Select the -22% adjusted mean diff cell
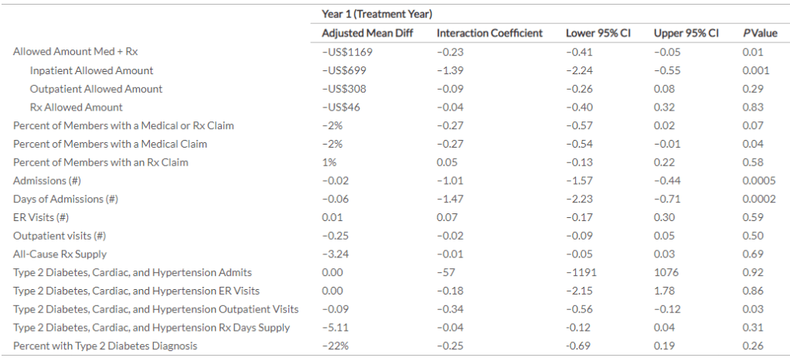Screen dimensions: 790x361 pyautogui.click(x=332, y=346)
